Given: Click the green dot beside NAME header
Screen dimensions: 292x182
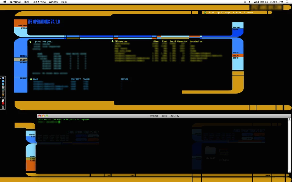Looking at the screenshot, I should [x=31, y=79].
